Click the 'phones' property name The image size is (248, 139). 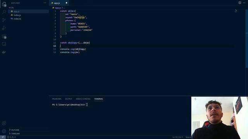[x=69, y=20]
